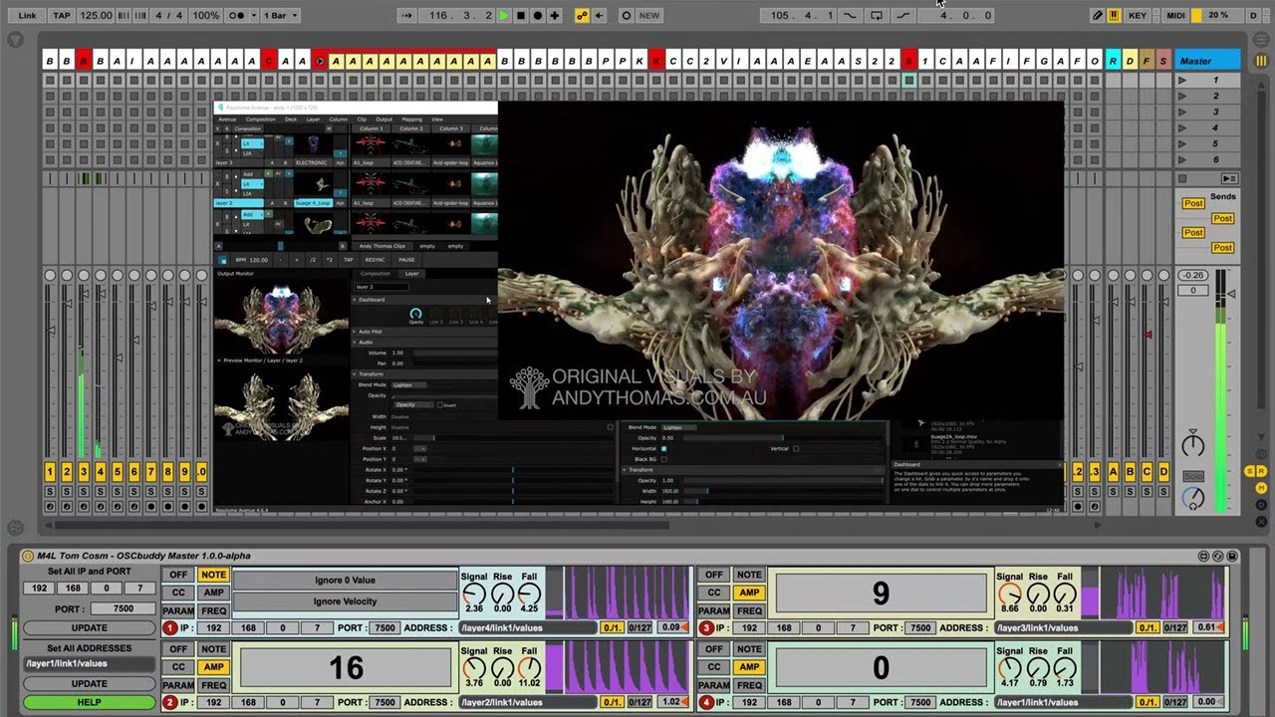Expand the Auto Pilot section
The height and width of the screenshot is (717, 1275).
[356, 332]
